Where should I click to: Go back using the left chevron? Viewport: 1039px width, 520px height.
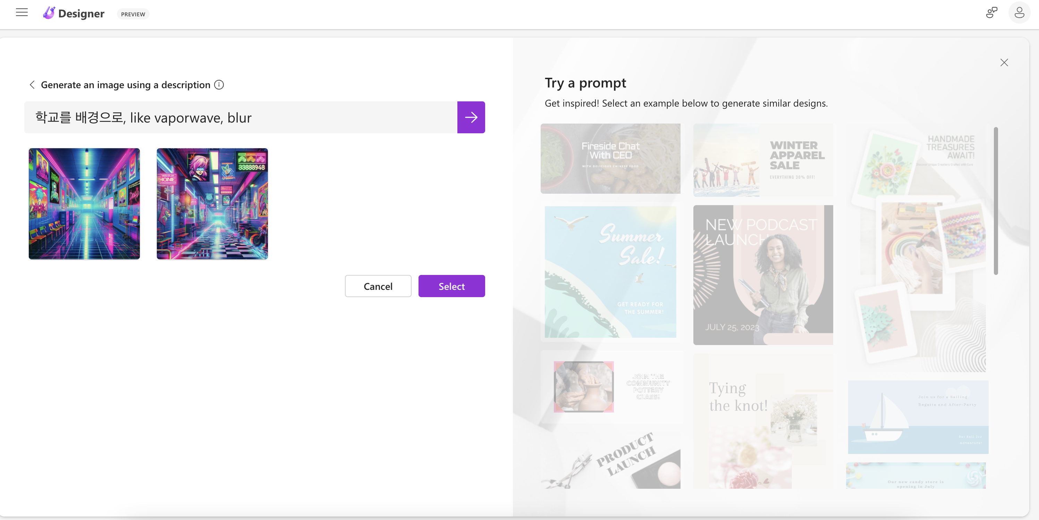click(32, 85)
